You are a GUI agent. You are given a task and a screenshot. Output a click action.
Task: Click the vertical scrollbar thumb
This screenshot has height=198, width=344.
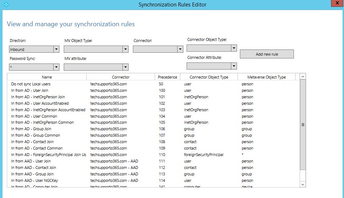coord(303,124)
